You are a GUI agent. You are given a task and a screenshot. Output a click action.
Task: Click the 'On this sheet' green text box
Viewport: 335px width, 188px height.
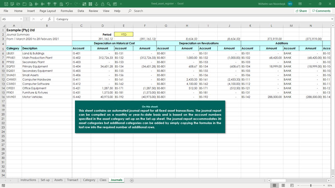[150, 117]
